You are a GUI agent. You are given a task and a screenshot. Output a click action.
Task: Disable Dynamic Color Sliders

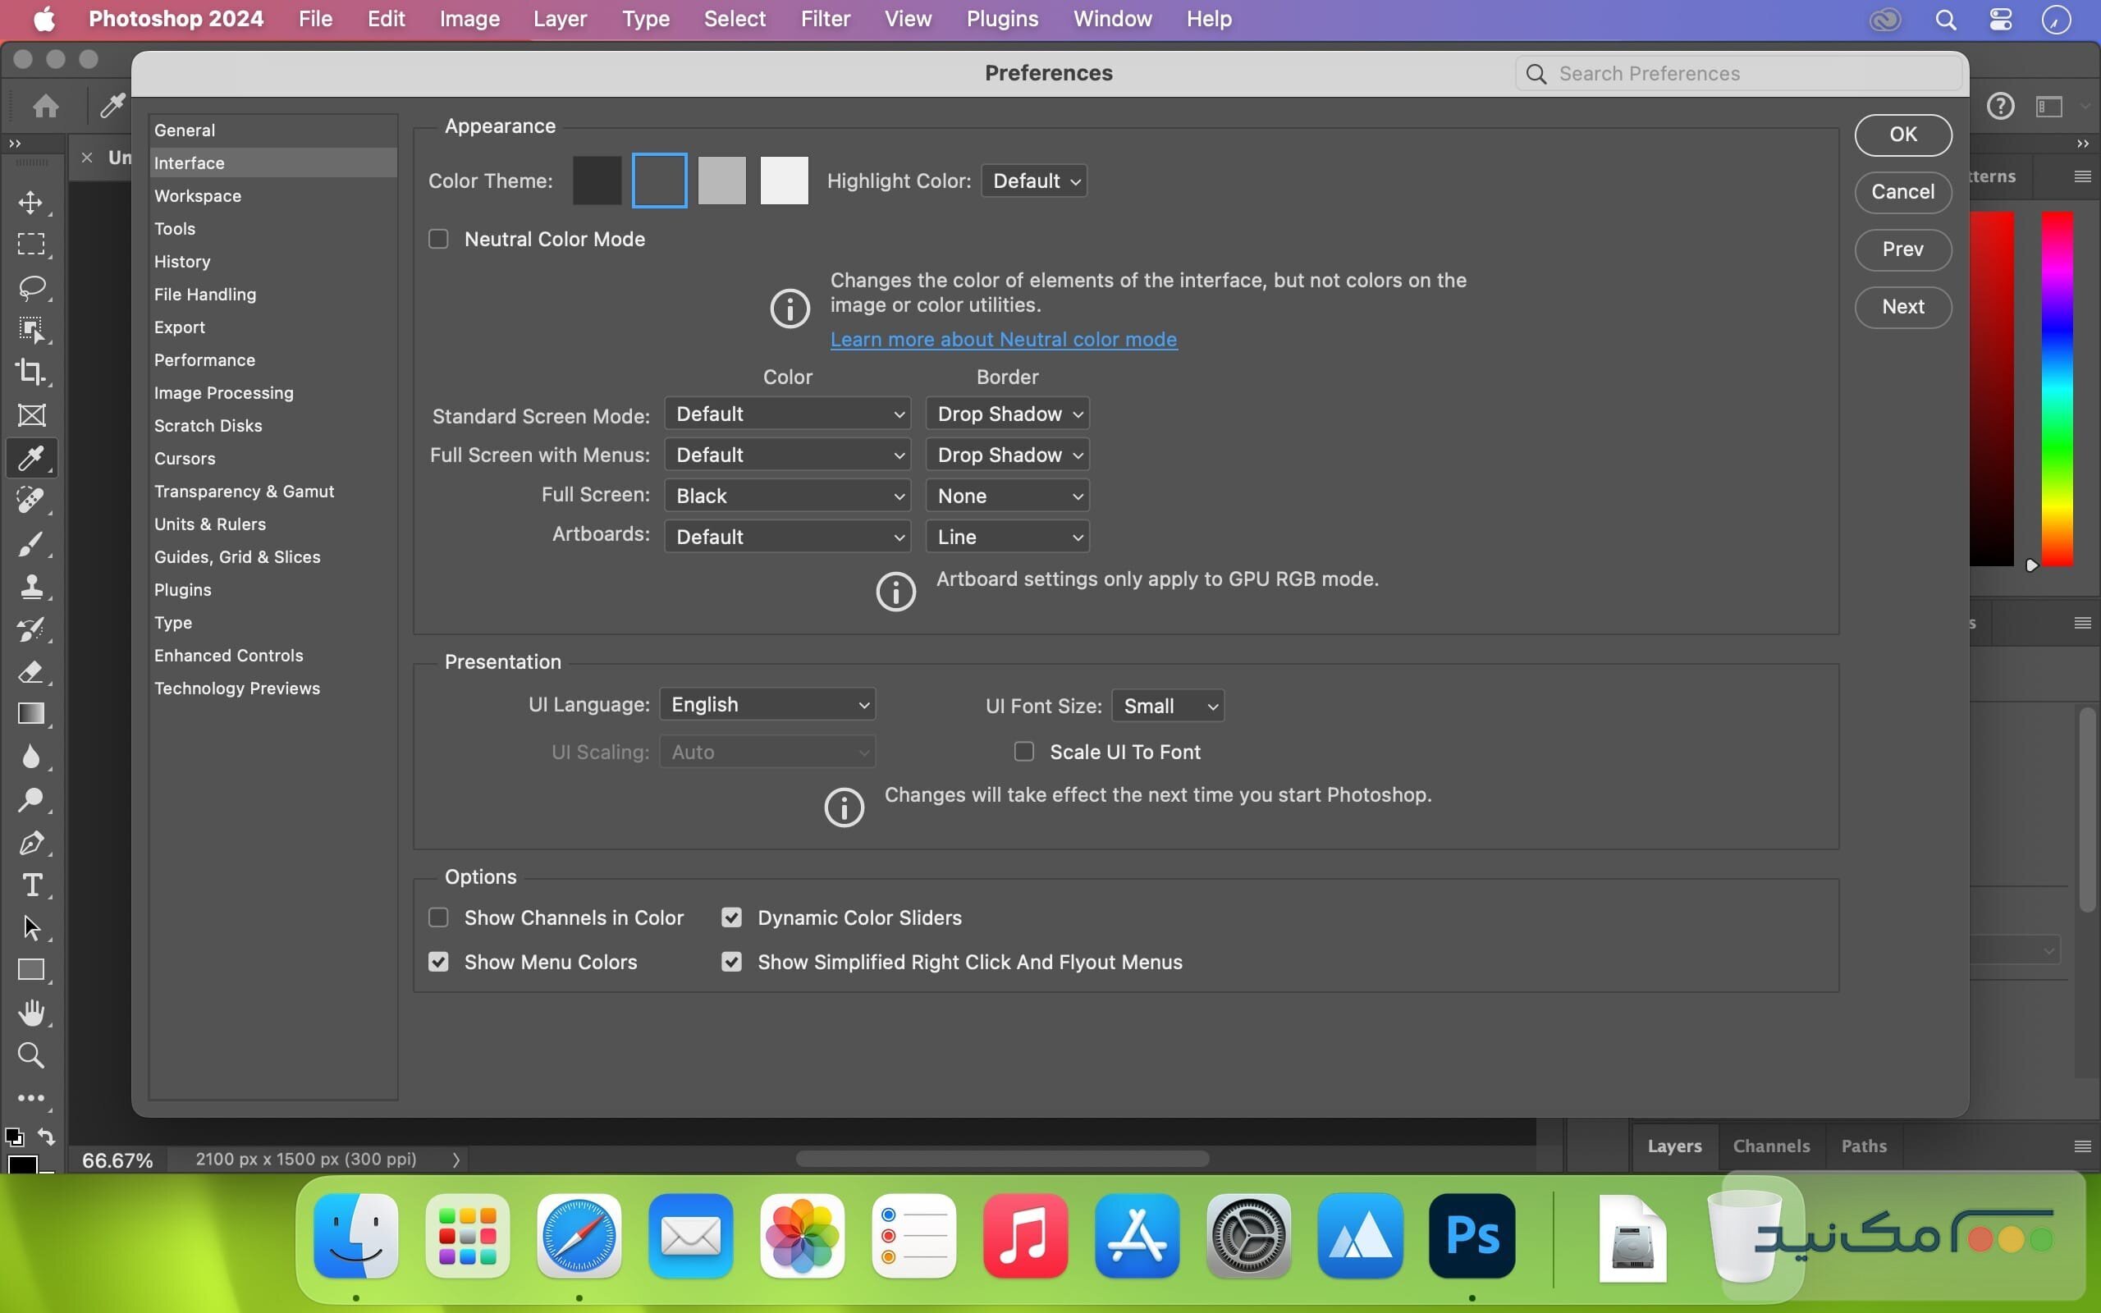(731, 917)
